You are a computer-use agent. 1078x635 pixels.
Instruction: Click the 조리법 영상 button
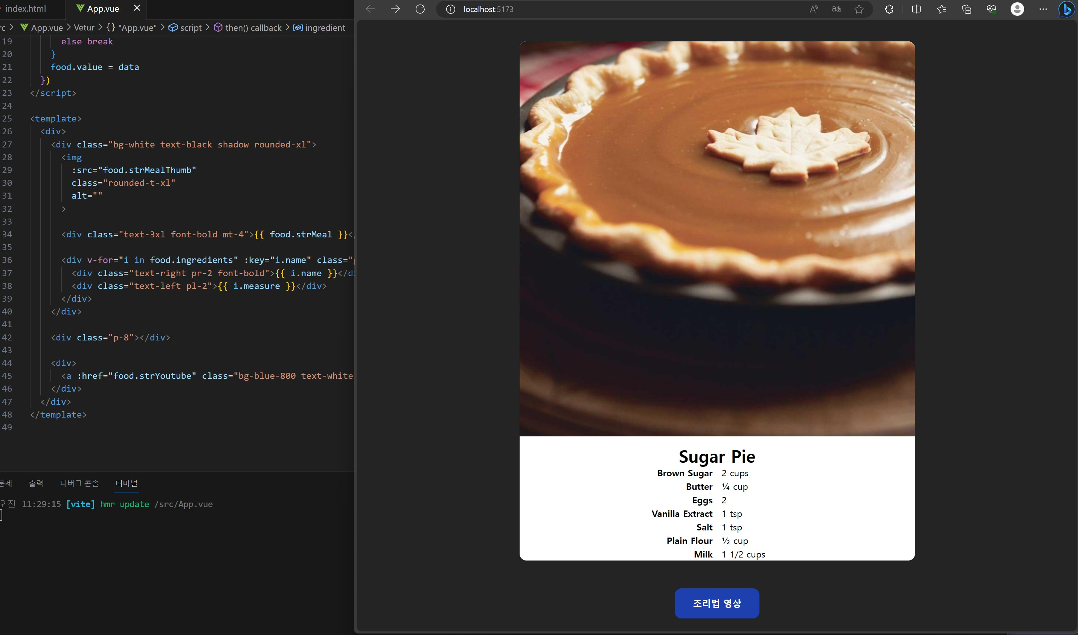(717, 603)
